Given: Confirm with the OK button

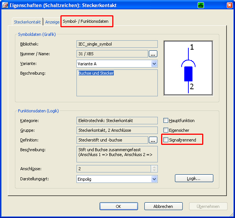Looking at the screenshot, I should click(x=119, y=206).
